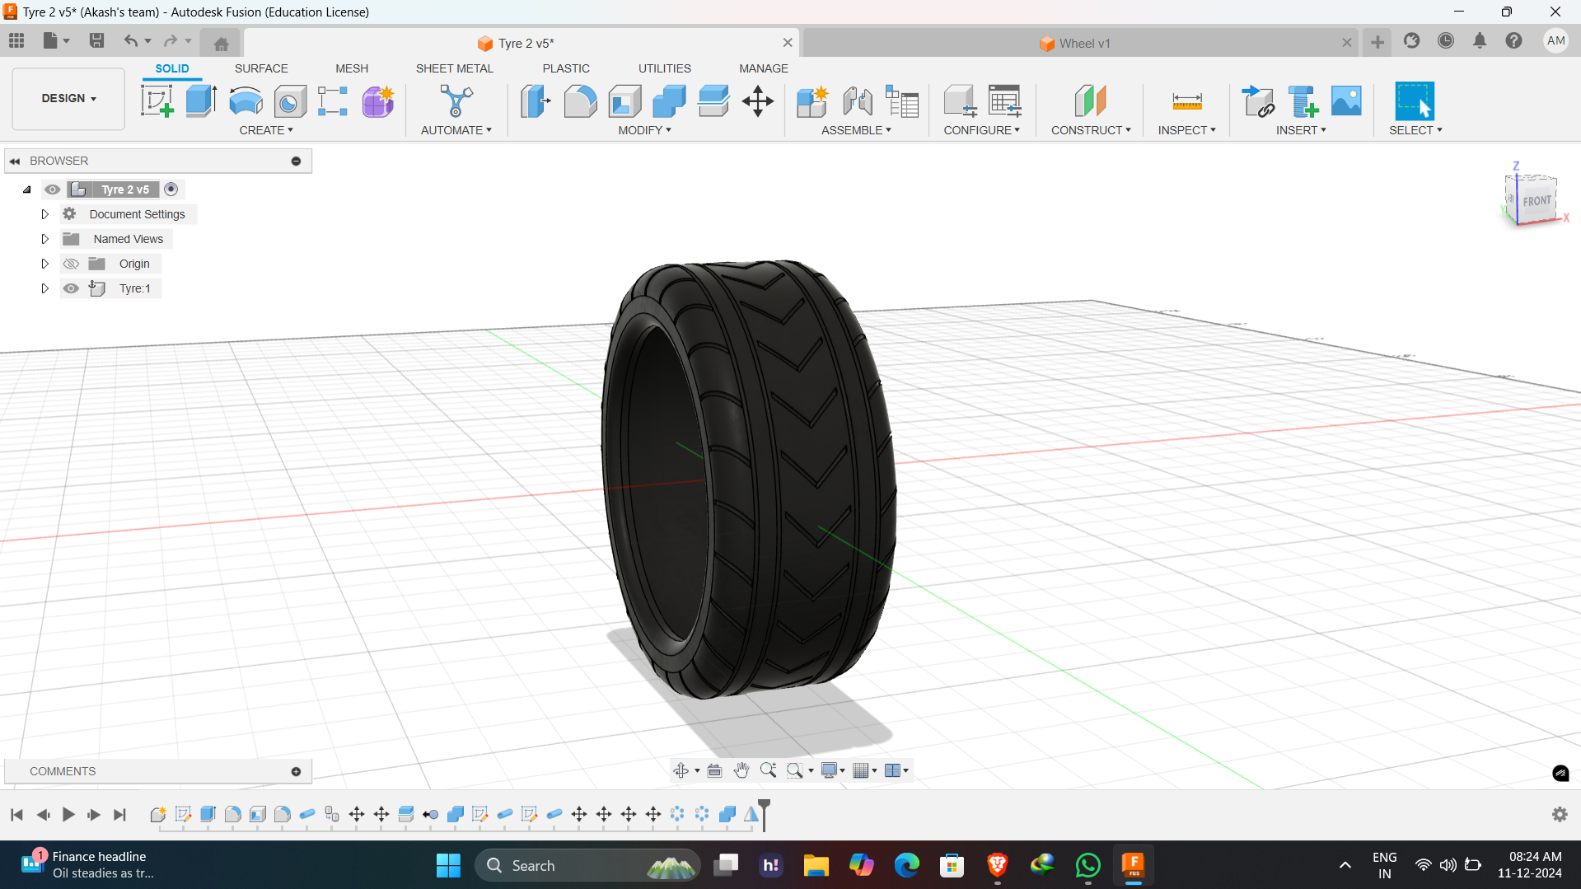Expand the Document Settings node
The width and height of the screenshot is (1581, 889).
[x=45, y=214]
